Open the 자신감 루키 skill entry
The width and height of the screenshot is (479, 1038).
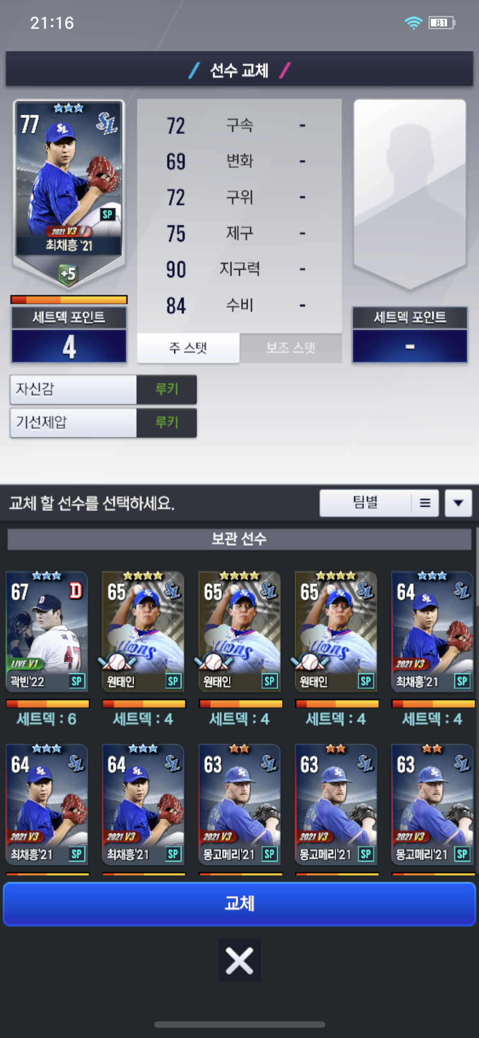point(103,389)
